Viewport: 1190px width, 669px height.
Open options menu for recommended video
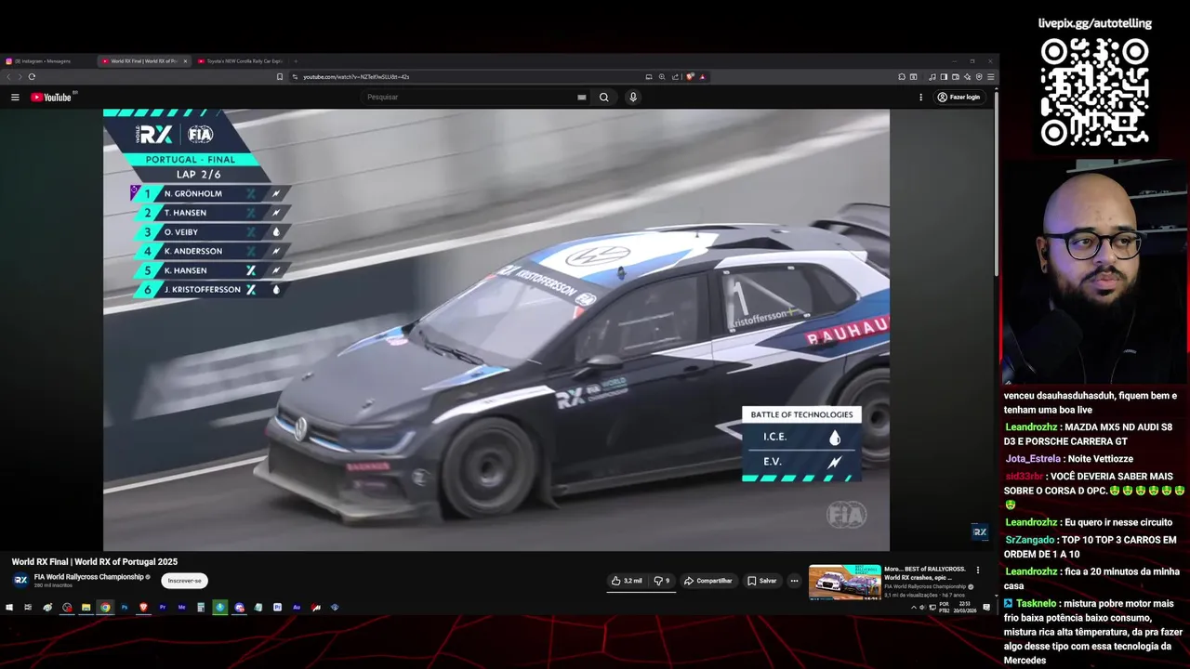(x=977, y=571)
